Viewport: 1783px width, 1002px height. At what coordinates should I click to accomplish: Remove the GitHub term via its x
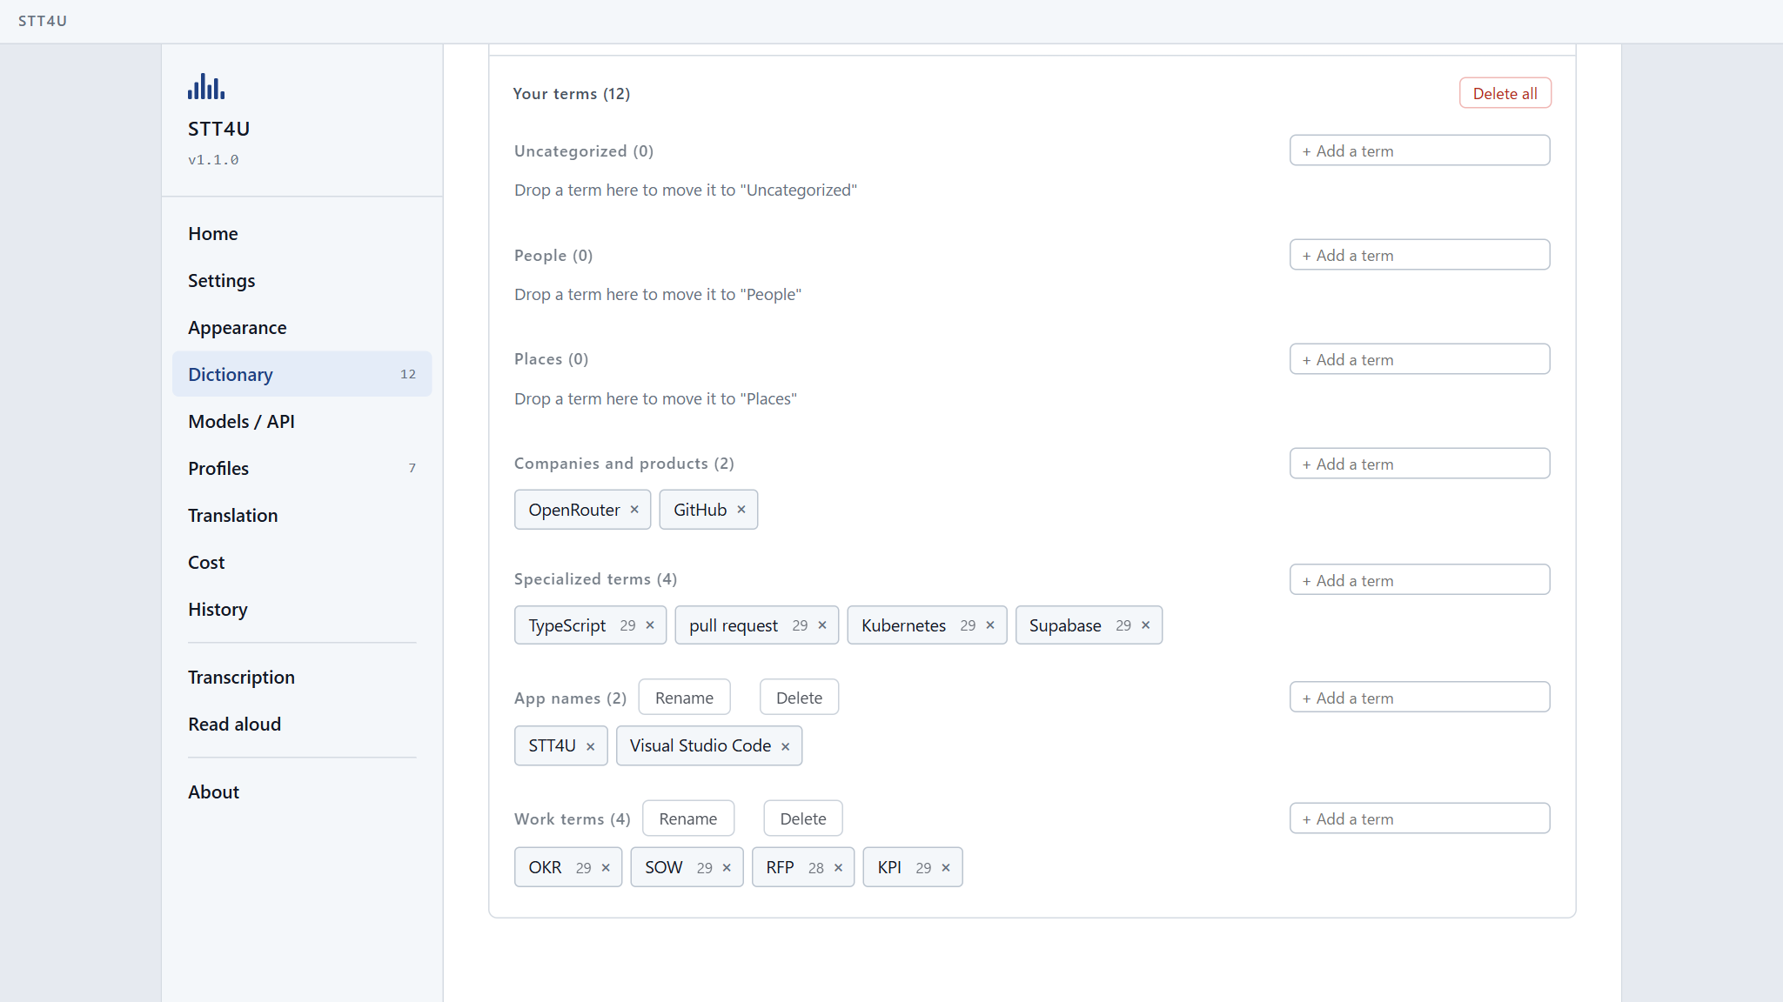741,510
